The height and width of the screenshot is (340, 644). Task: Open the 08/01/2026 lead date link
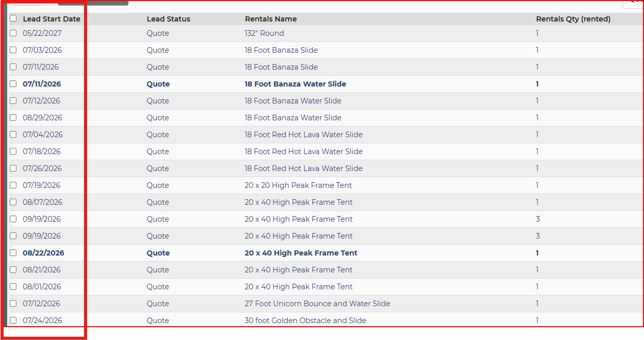coord(42,287)
